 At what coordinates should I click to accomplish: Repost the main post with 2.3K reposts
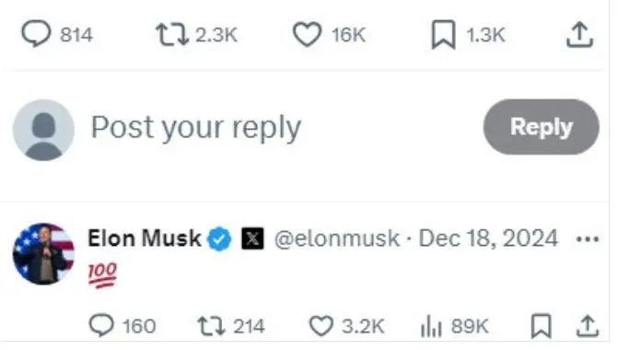click(x=171, y=35)
